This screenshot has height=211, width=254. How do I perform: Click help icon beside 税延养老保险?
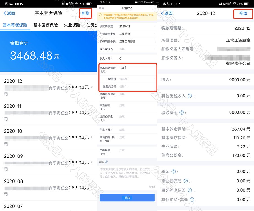click(190, 190)
